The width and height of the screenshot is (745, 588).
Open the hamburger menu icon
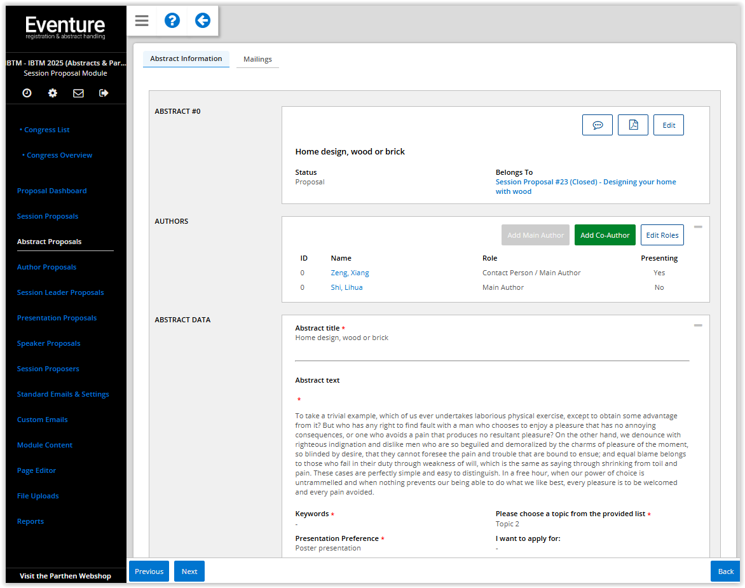[x=142, y=21]
